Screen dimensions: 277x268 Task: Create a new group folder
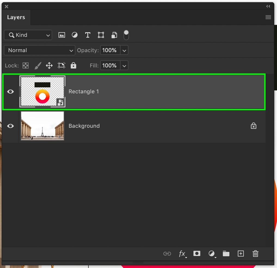[x=226, y=254]
